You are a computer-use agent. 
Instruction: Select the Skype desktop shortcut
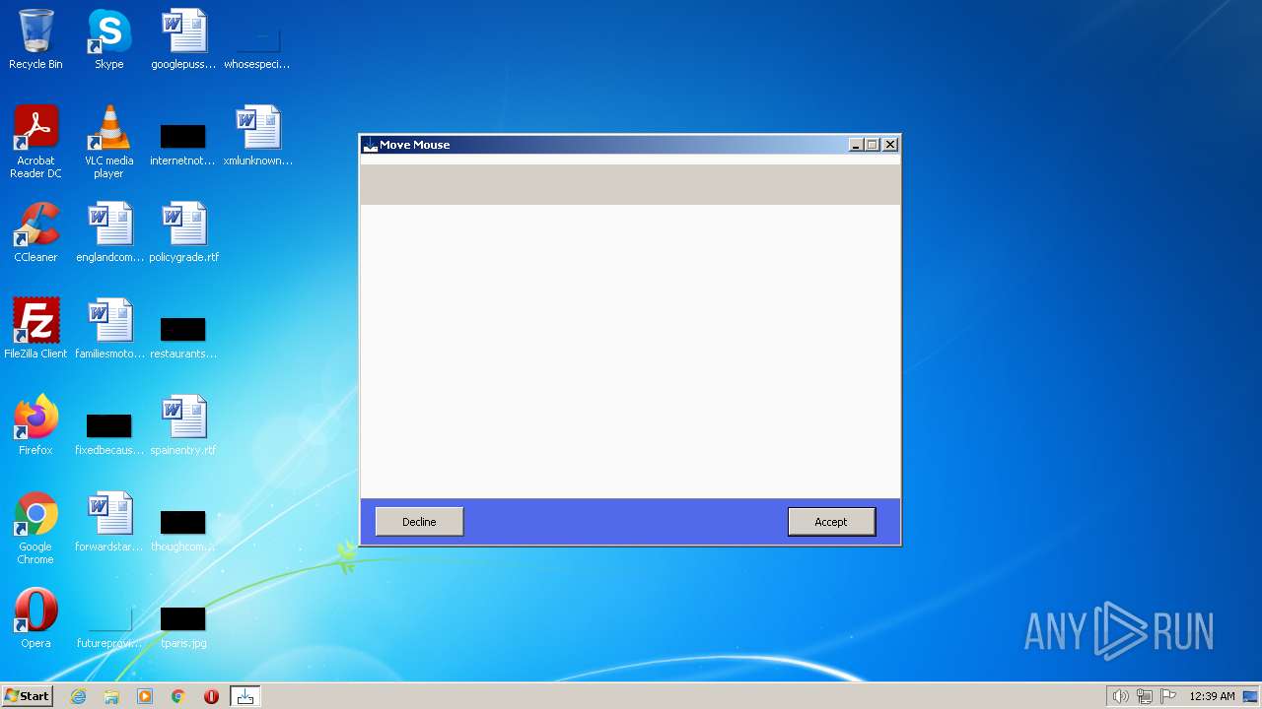pos(108,39)
